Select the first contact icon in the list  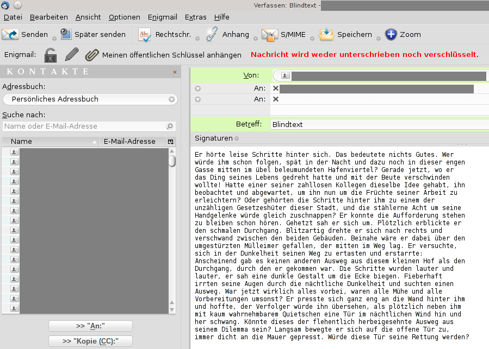[14, 152]
